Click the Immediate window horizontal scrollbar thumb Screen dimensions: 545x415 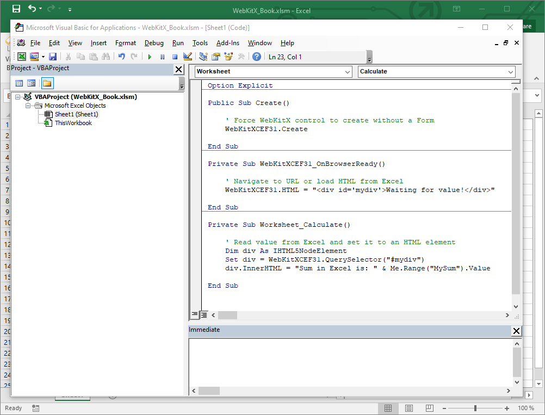click(x=209, y=391)
